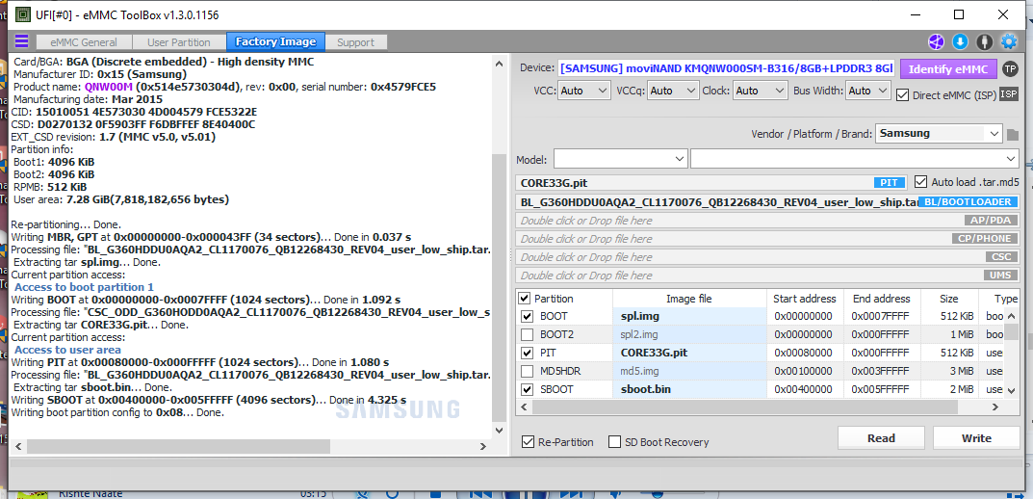
Task: Click the blue PIT badge
Action: click(890, 183)
